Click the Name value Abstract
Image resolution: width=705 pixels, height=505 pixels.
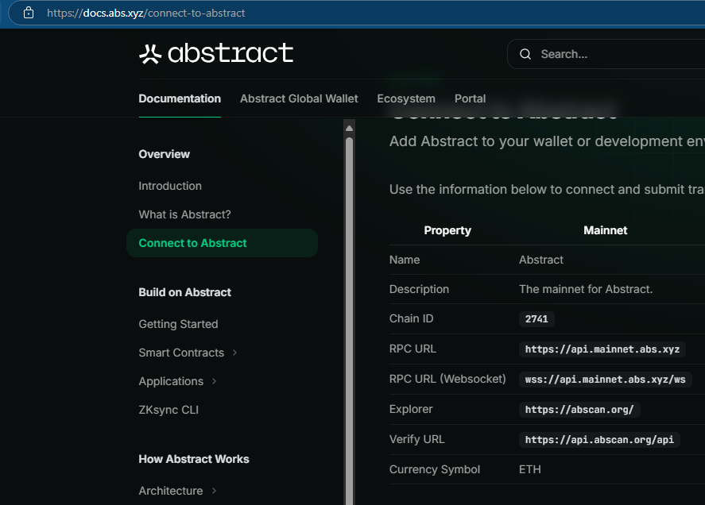[x=541, y=260]
